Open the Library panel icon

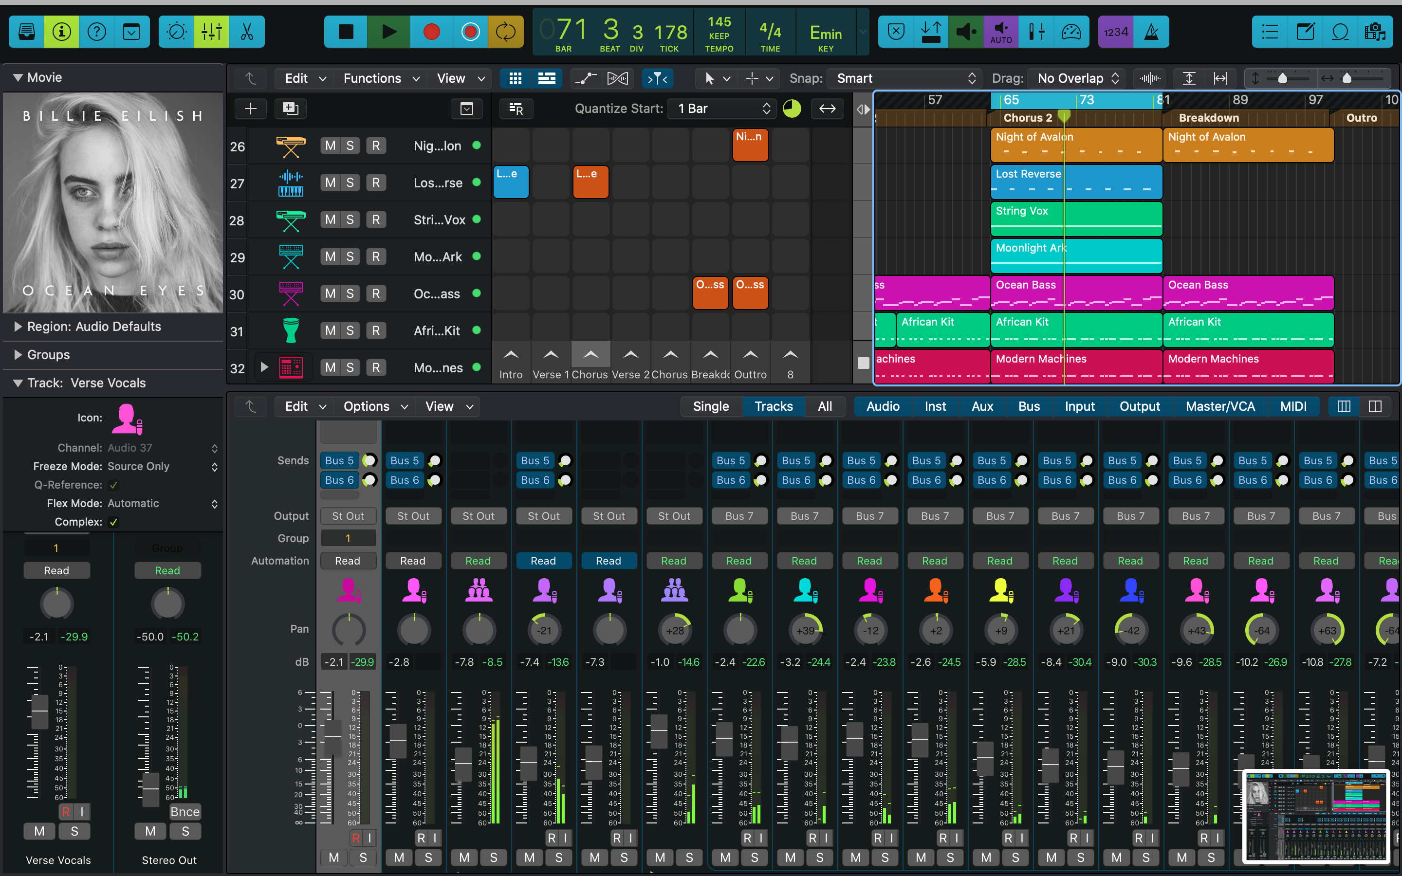(x=26, y=32)
